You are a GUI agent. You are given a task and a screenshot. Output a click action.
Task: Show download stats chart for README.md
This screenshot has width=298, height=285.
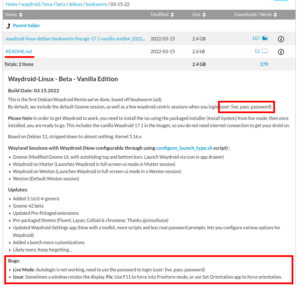click(x=265, y=51)
